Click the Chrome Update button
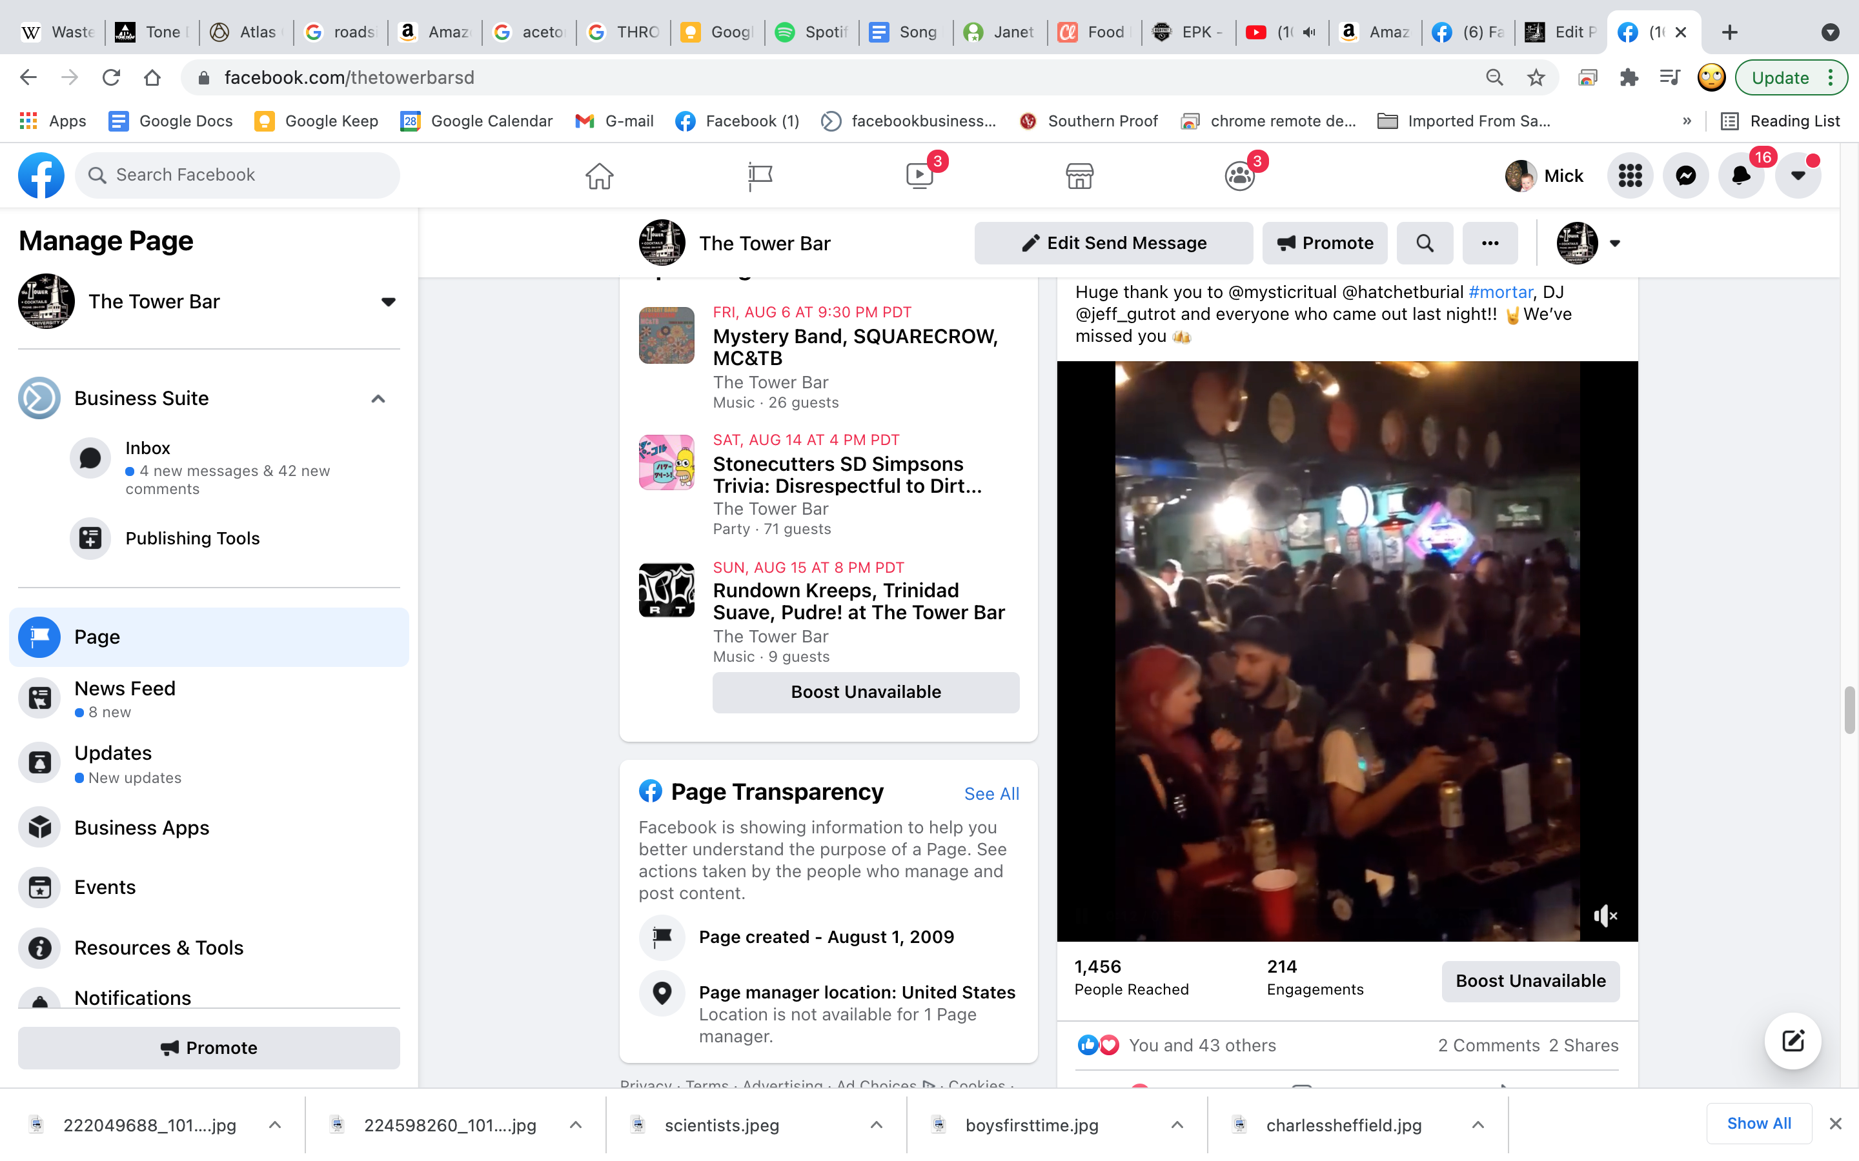 [x=1790, y=77]
